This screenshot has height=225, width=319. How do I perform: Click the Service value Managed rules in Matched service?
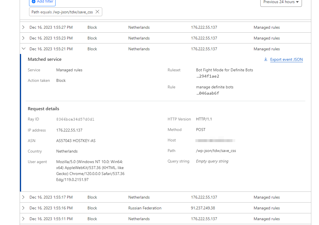[x=69, y=70]
